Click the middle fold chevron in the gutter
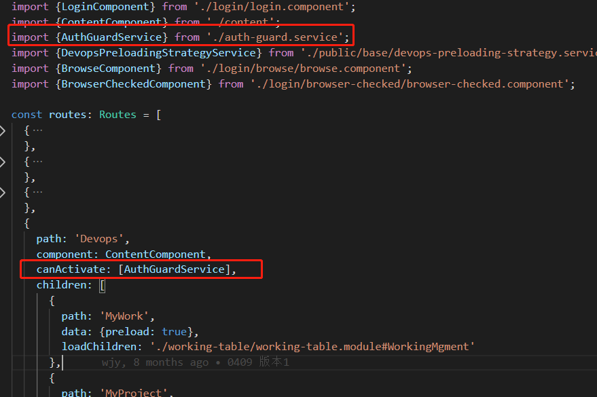597x397 pixels. click(3, 160)
